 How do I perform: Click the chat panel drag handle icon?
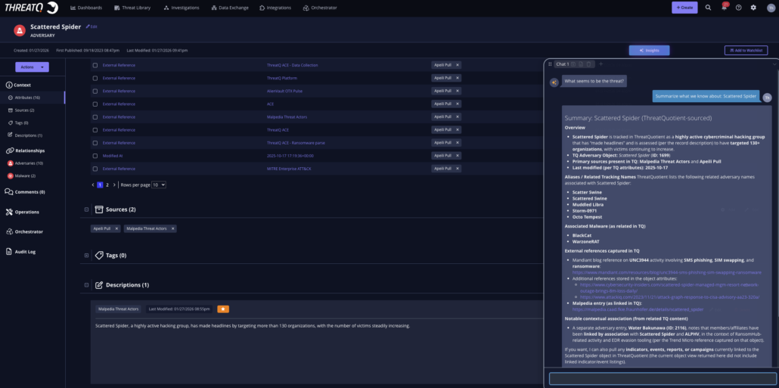(550, 64)
